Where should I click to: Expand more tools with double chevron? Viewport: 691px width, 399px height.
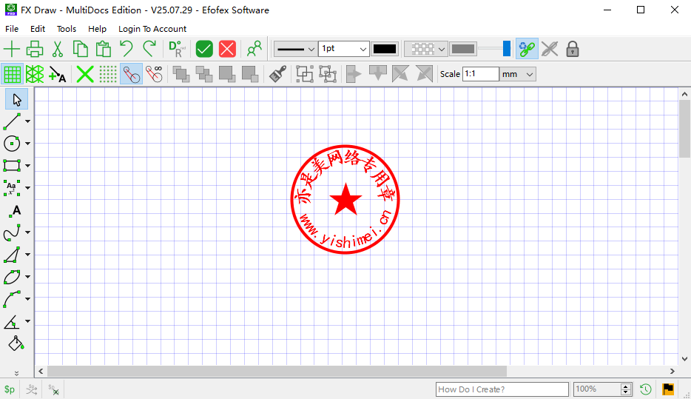(x=17, y=373)
